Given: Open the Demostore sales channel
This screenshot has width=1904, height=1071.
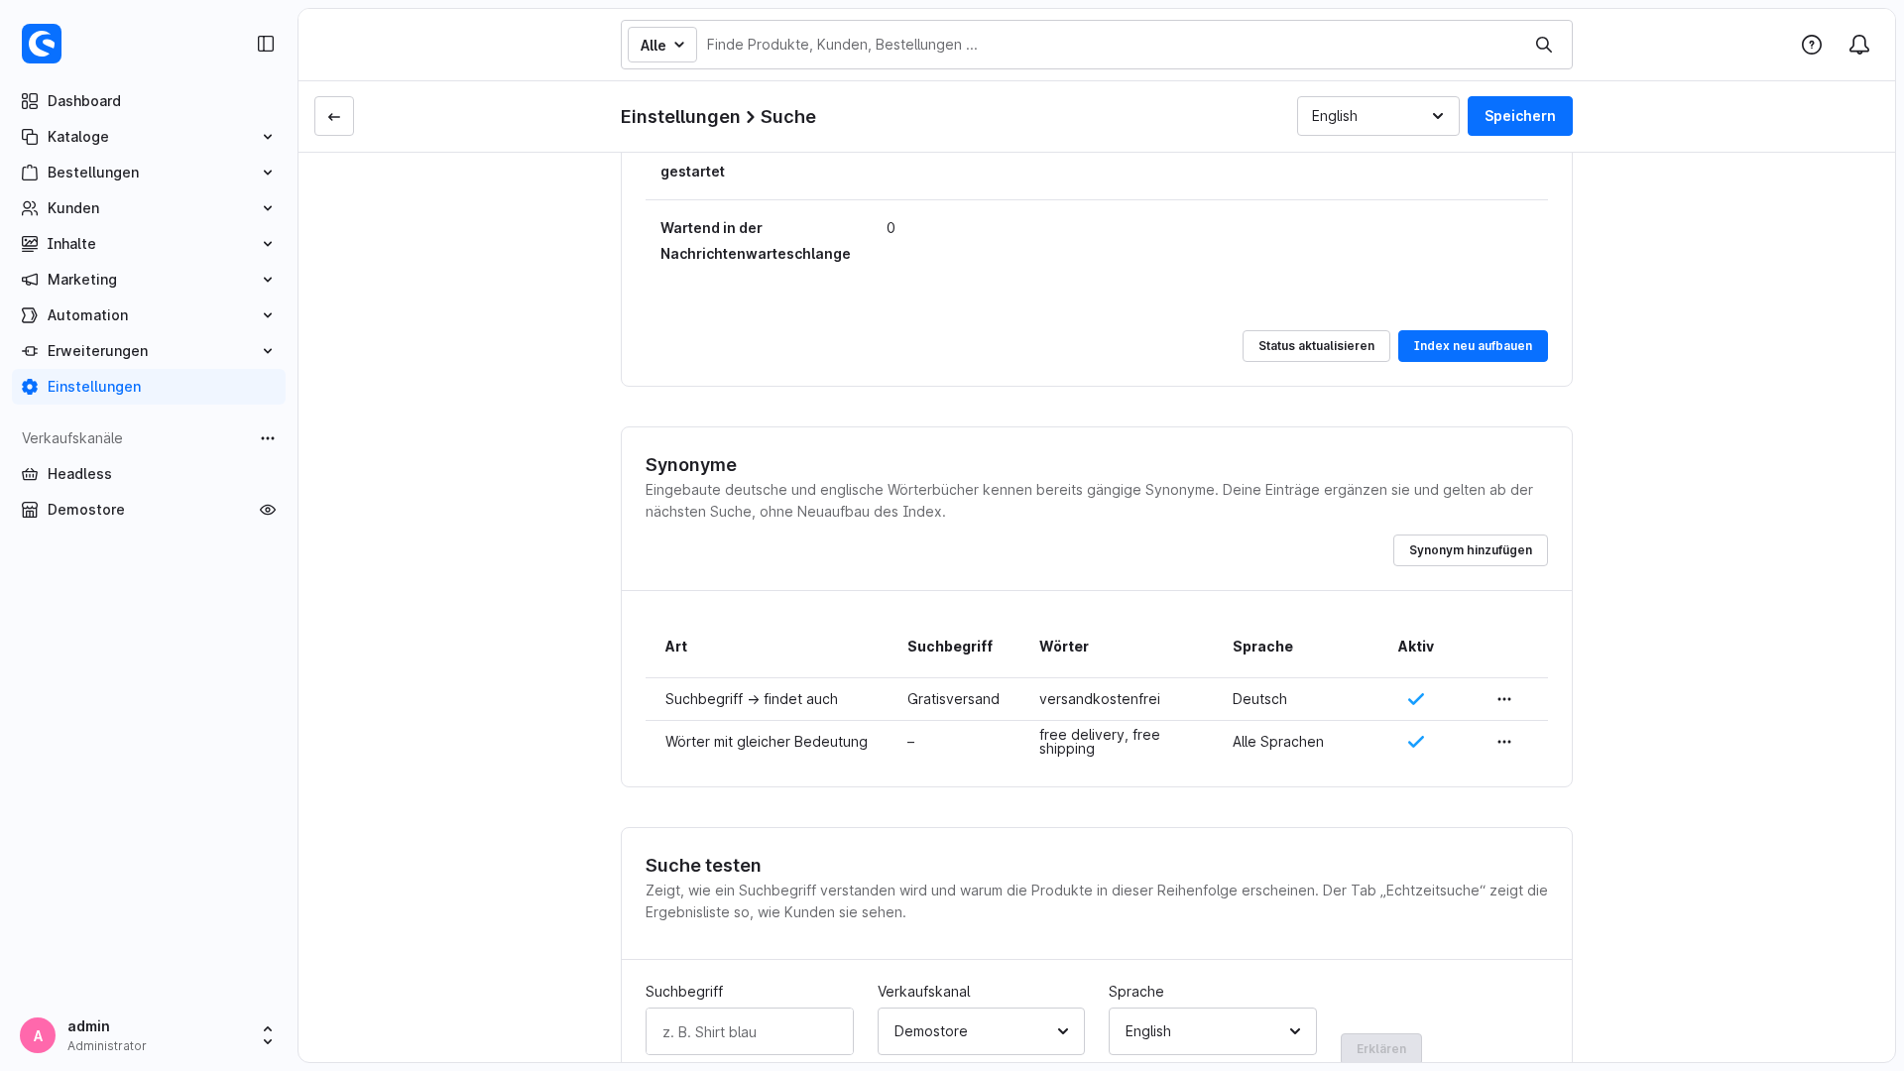Looking at the screenshot, I should pyautogui.click(x=86, y=510).
